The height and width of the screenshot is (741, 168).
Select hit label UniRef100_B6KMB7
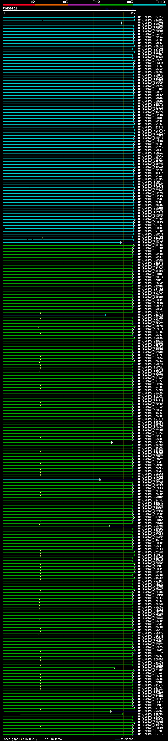(x=151, y=384)
